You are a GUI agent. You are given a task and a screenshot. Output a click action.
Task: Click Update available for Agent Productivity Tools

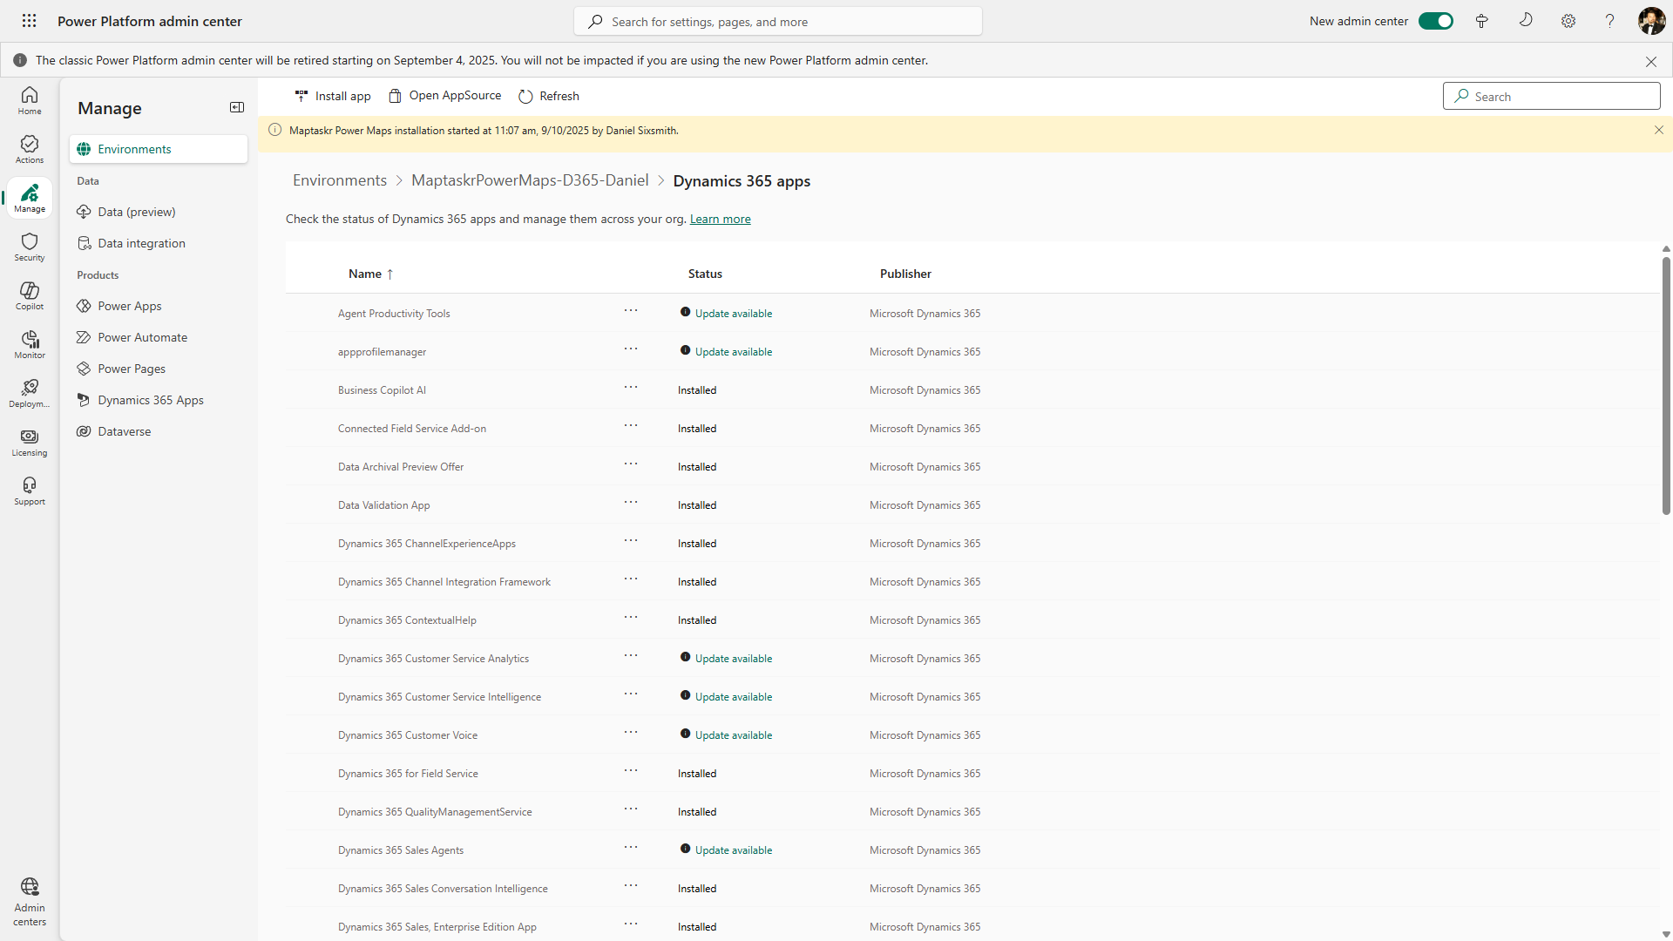[x=733, y=314]
